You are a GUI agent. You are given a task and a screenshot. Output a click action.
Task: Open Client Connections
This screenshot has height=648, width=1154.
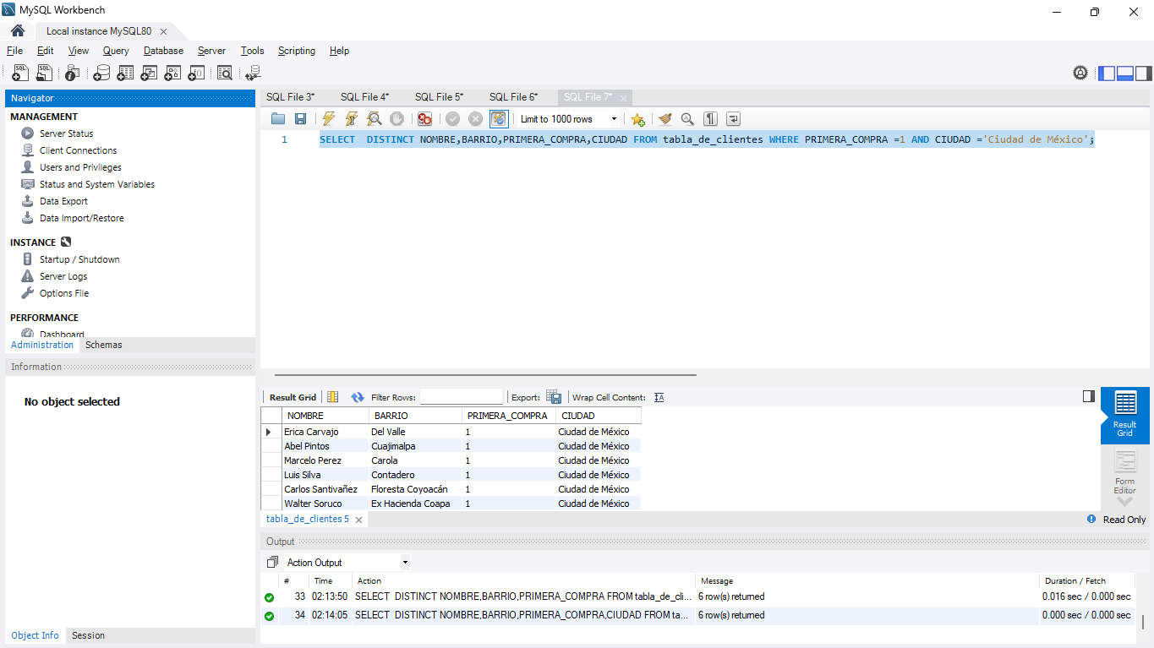(x=78, y=150)
